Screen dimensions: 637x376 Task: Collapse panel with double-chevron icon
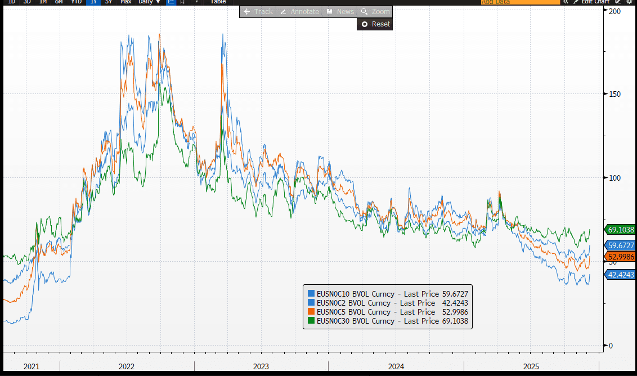tap(566, 2)
